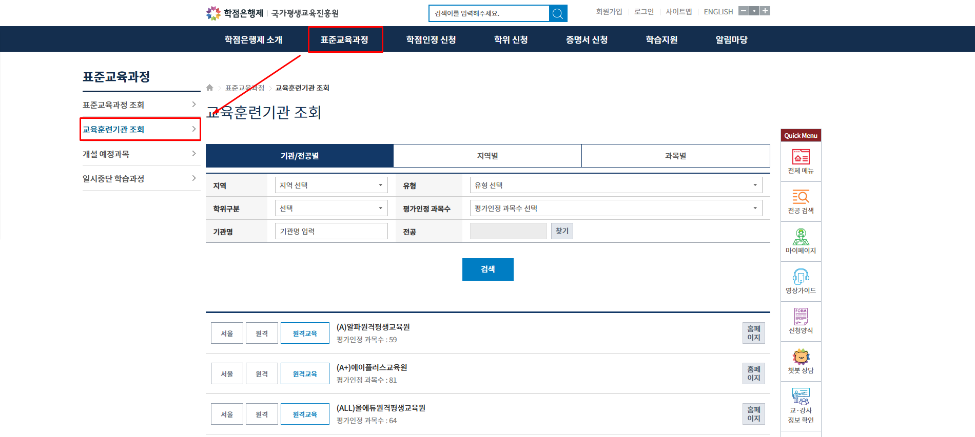Click the Quick Menu header
This screenshot has width=975, height=437.
click(801, 135)
